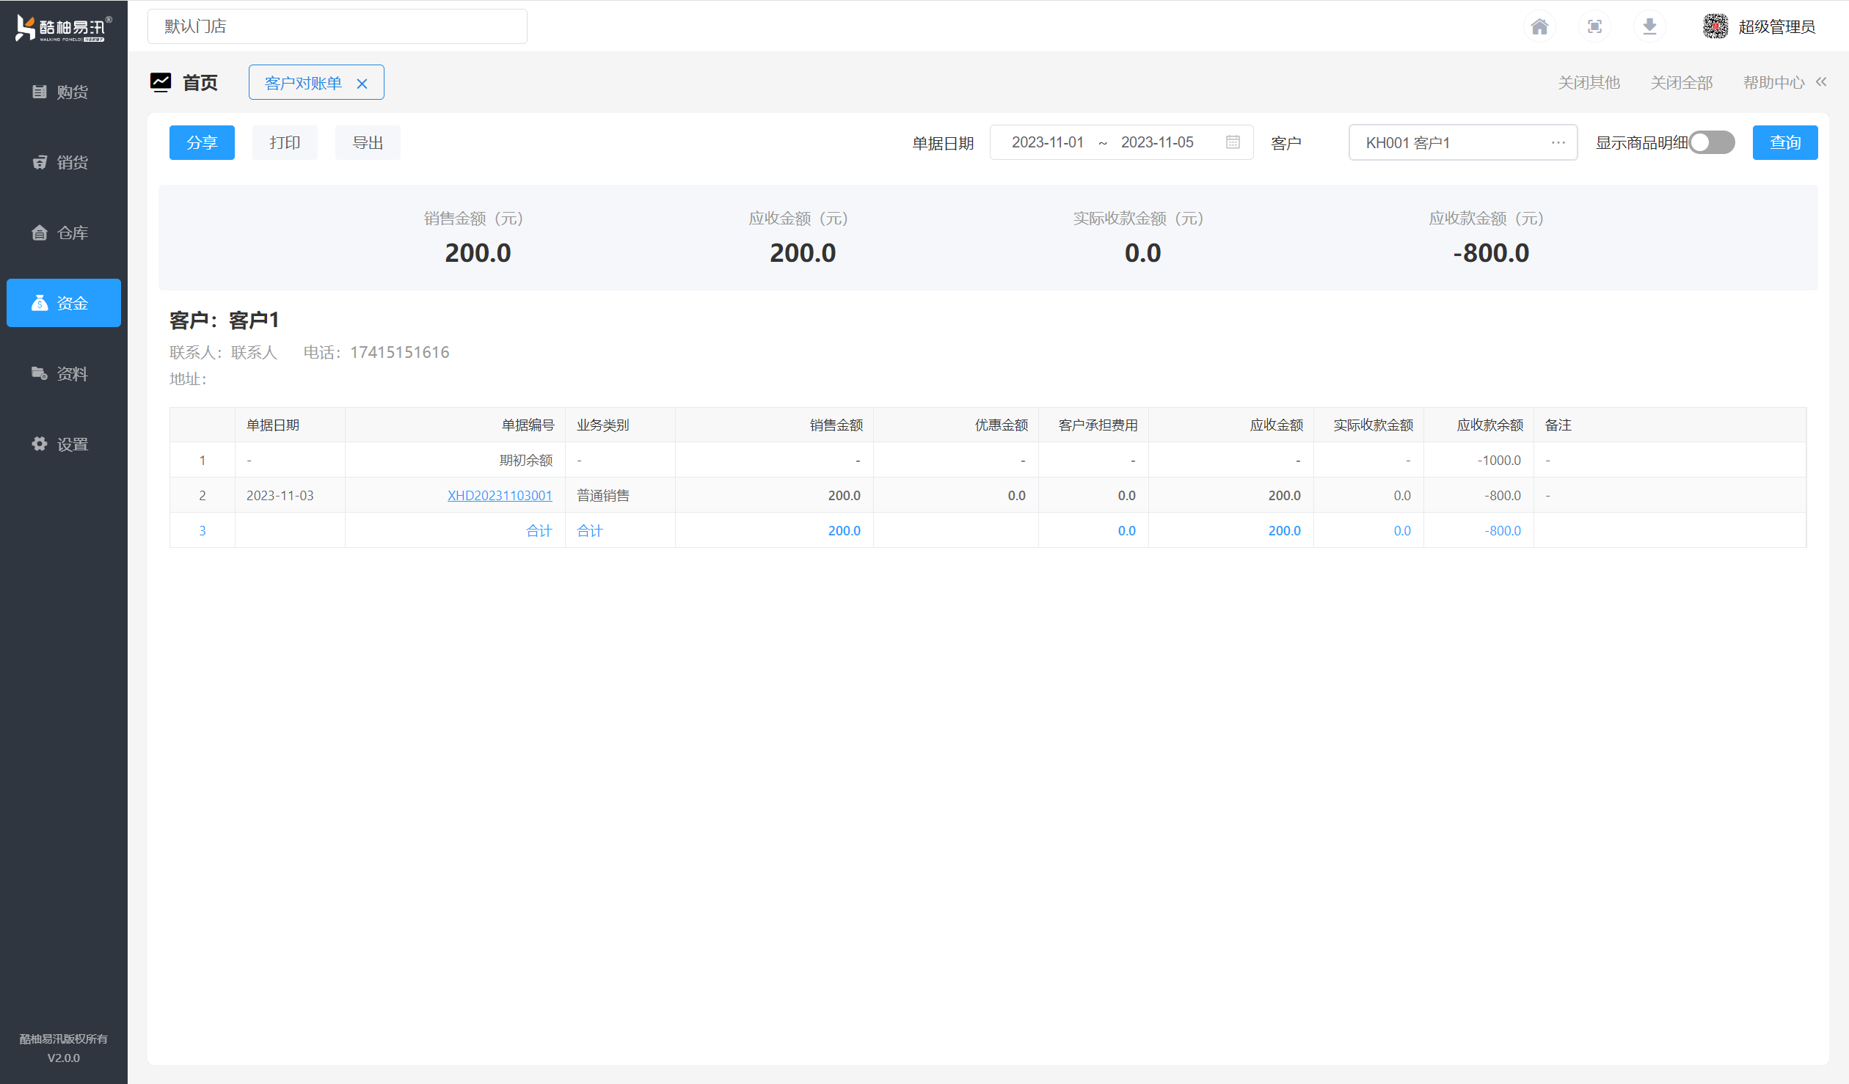Click the 分享 share button
Image resolution: width=1849 pixels, height=1084 pixels.
(202, 142)
